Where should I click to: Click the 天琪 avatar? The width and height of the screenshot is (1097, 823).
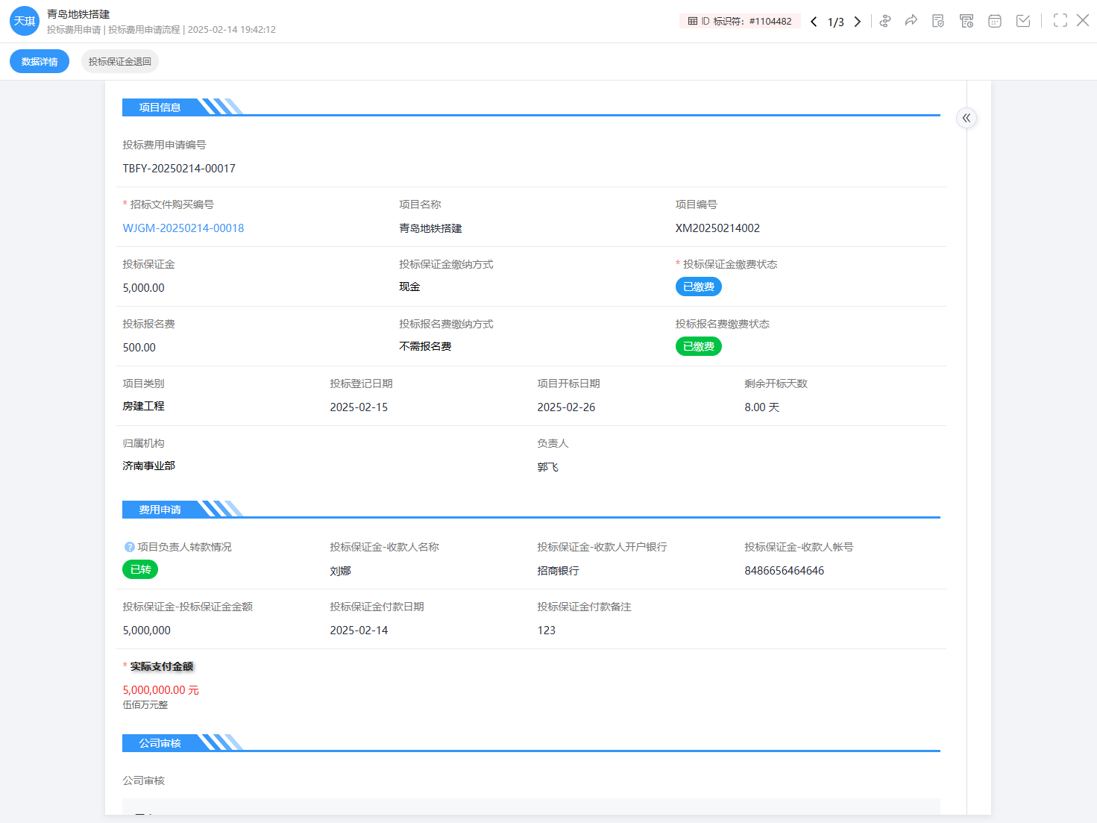click(x=25, y=21)
